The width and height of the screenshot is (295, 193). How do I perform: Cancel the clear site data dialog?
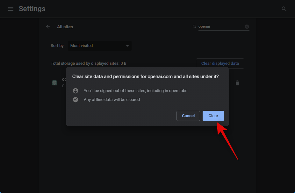click(x=188, y=116)
